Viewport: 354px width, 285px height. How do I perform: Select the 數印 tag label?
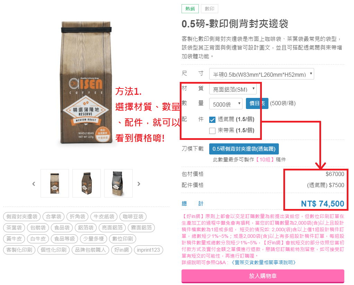(209, 9)
